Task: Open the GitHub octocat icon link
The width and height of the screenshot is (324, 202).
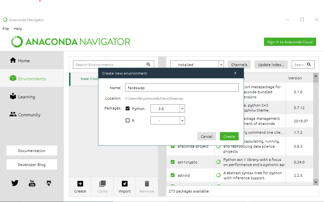Action: click(49, 183)
